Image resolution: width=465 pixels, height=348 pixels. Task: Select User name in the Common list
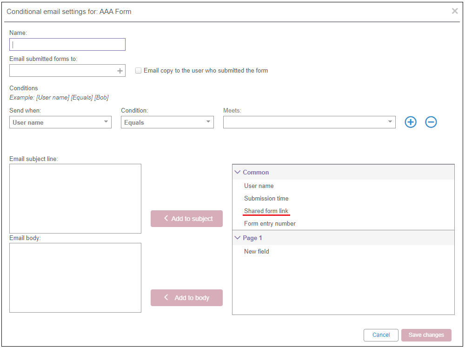pyautogui.click(x=259, y=186)
